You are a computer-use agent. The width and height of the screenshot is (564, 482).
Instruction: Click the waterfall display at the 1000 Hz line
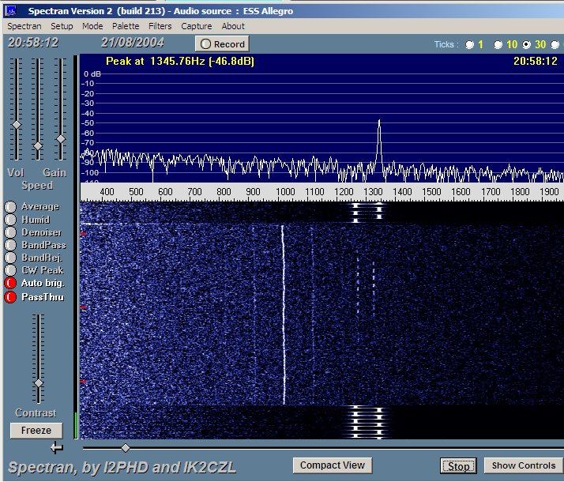[284, 316]
